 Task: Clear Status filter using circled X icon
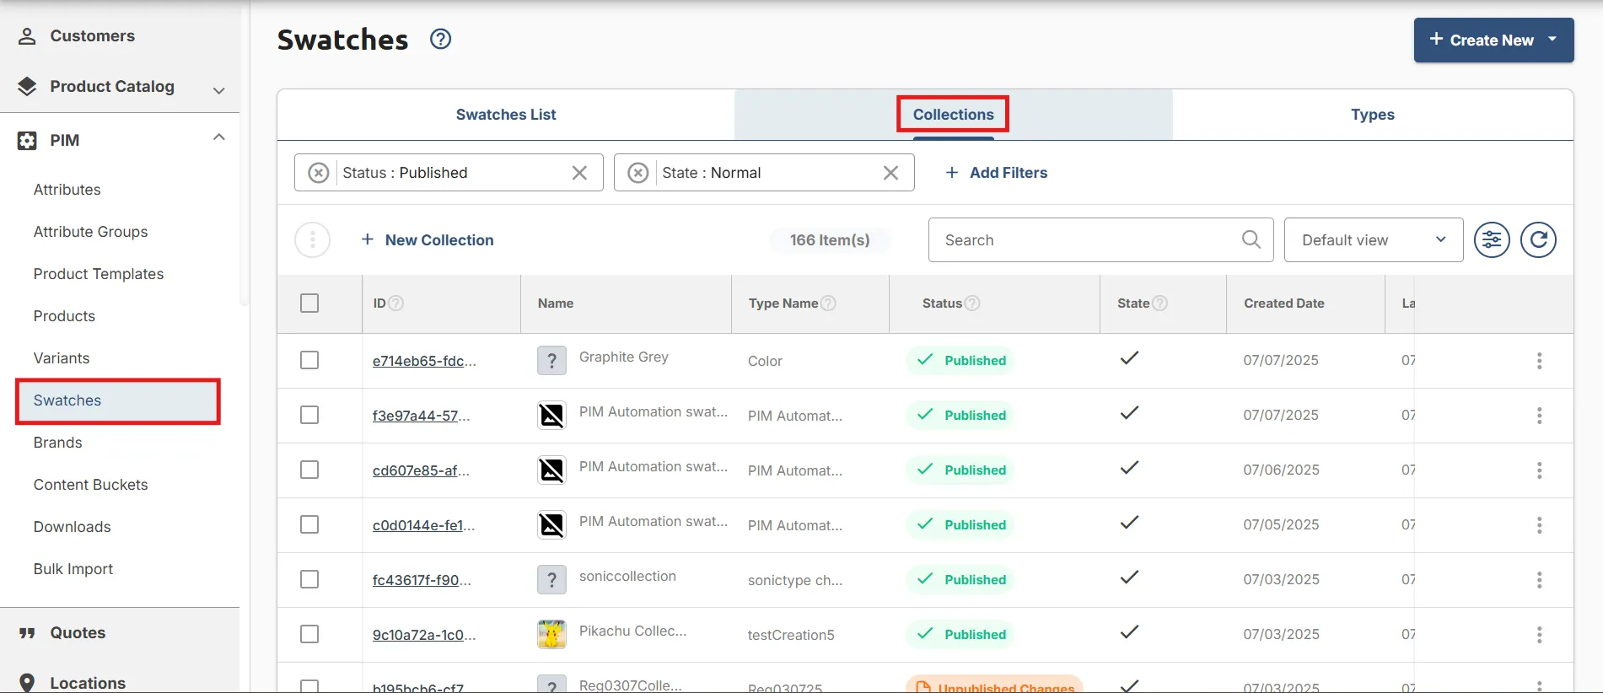tap(318, 173)
